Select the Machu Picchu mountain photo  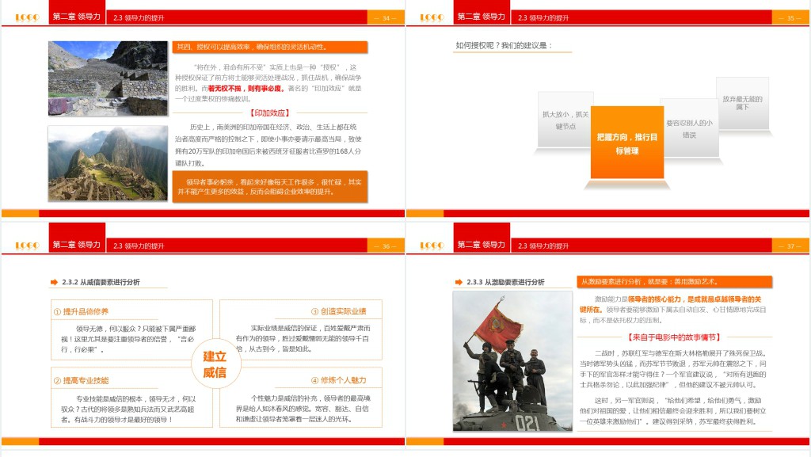click(x=108, y=163)
